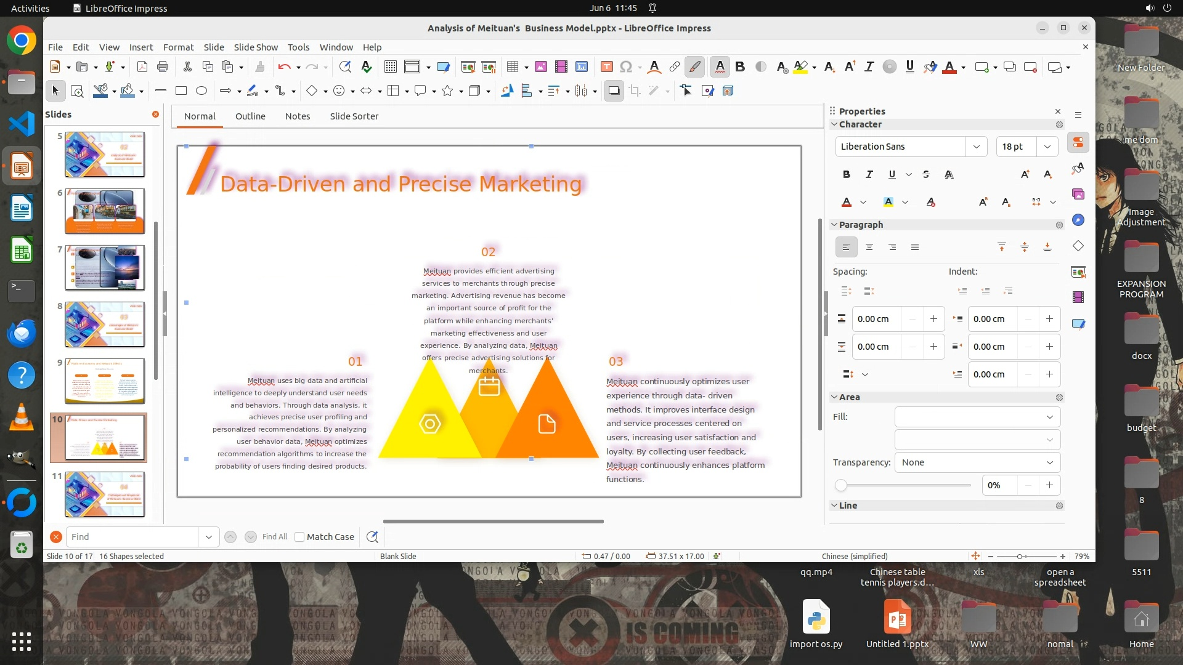Click the transparency slider handle
The image size is (1183, 665).
click(840, 485)
